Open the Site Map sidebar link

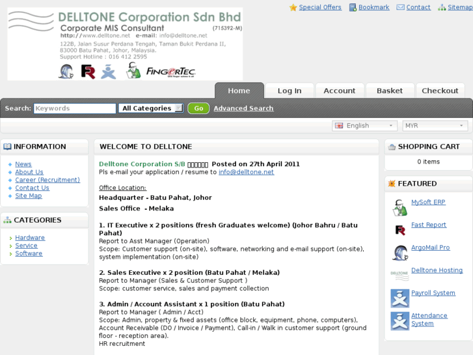tap(29, 196)
